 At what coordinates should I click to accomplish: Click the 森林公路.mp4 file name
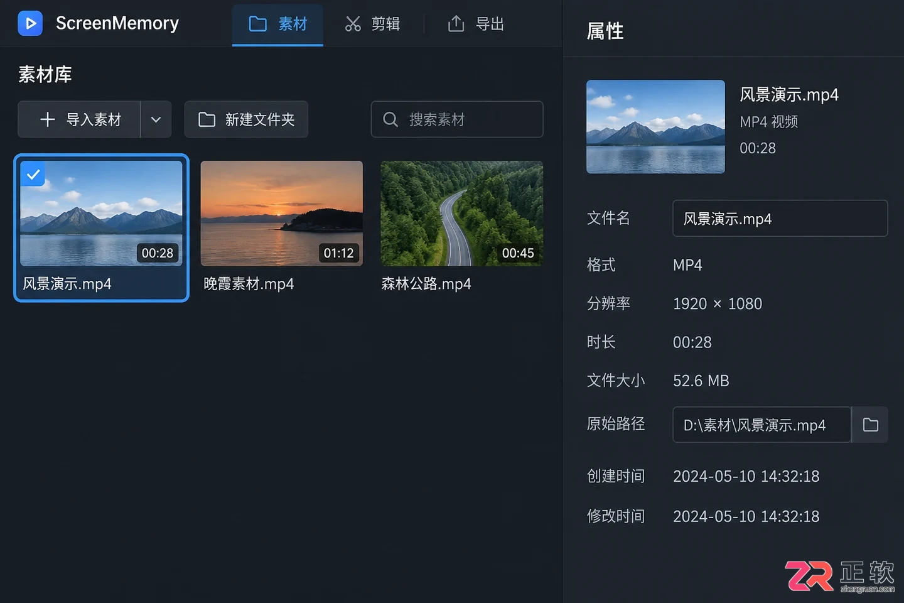426,284
